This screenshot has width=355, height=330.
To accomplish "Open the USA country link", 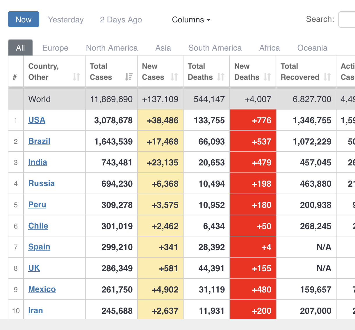I will point(37,120).
